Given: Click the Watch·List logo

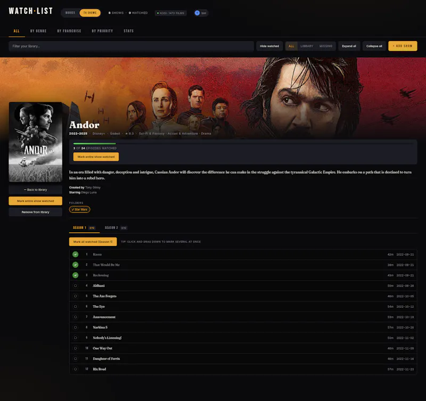Looking at the screenshot, I should [x=30, y=11].
